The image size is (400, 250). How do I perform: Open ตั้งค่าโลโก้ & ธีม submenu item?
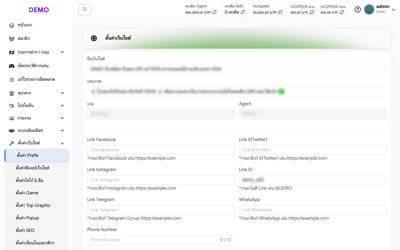coord(37,181)
